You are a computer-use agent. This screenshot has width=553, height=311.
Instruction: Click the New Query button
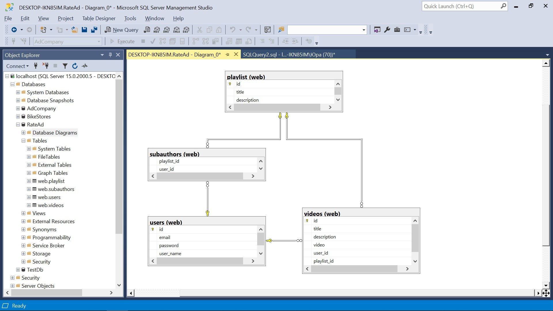tap(122, 30)
